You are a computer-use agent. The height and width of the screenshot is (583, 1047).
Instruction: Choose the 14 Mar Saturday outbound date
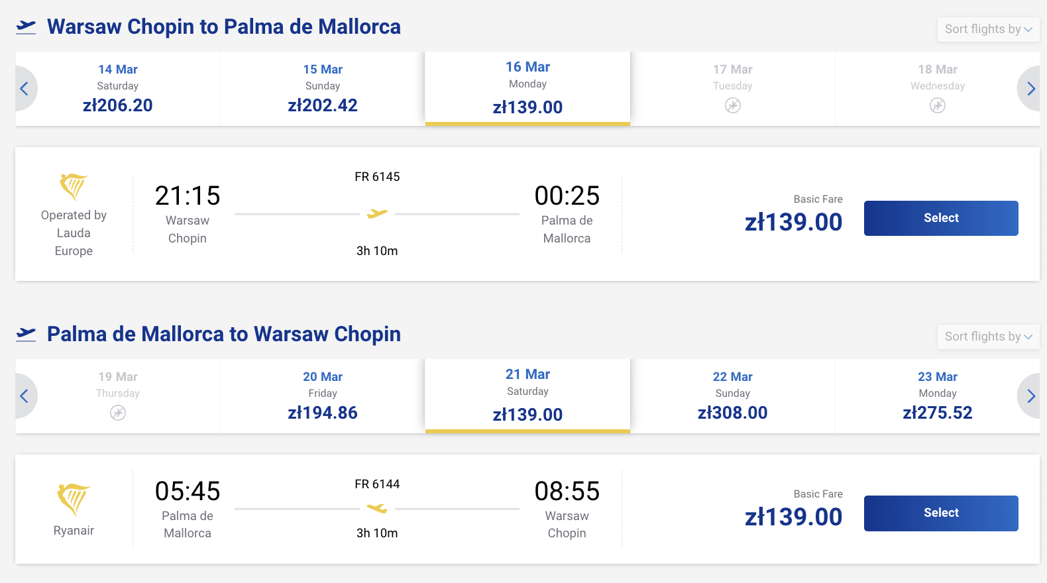[x=118, y=89]
